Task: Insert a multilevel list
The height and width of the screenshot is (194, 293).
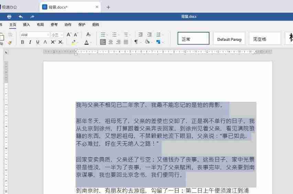Action: tap(126, 35)
